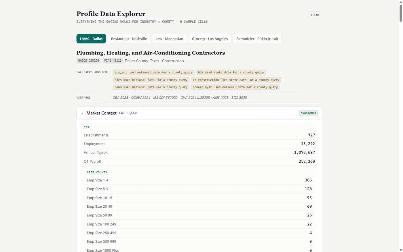Click the Annual Payroll value 1,078,697

tap(305, 152)
